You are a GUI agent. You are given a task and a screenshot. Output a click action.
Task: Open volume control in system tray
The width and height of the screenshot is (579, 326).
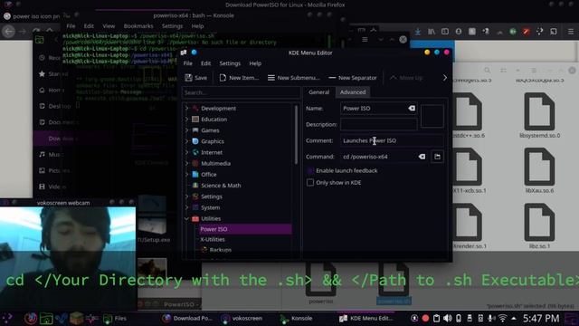click(447, 318)
